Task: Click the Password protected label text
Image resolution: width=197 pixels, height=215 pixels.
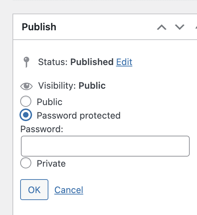Action: (x=79, y=116)
